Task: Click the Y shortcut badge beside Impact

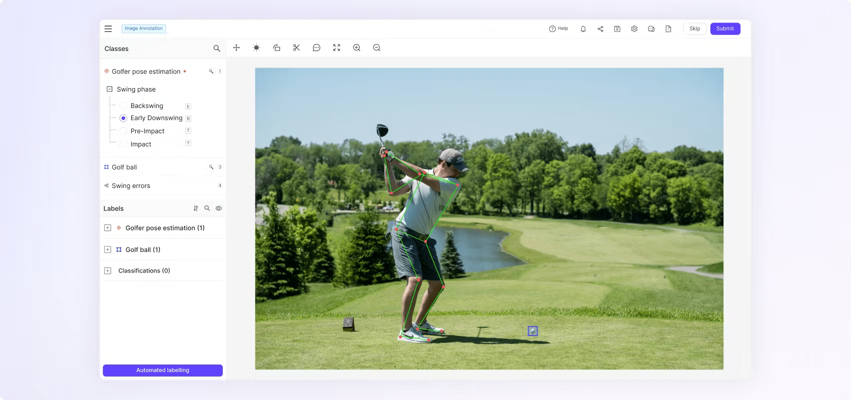Action: pyautogui.click(x=188, y=142)
